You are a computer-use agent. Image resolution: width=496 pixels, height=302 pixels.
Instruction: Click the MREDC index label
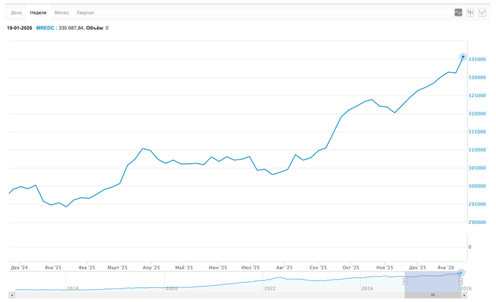(45, 28)
